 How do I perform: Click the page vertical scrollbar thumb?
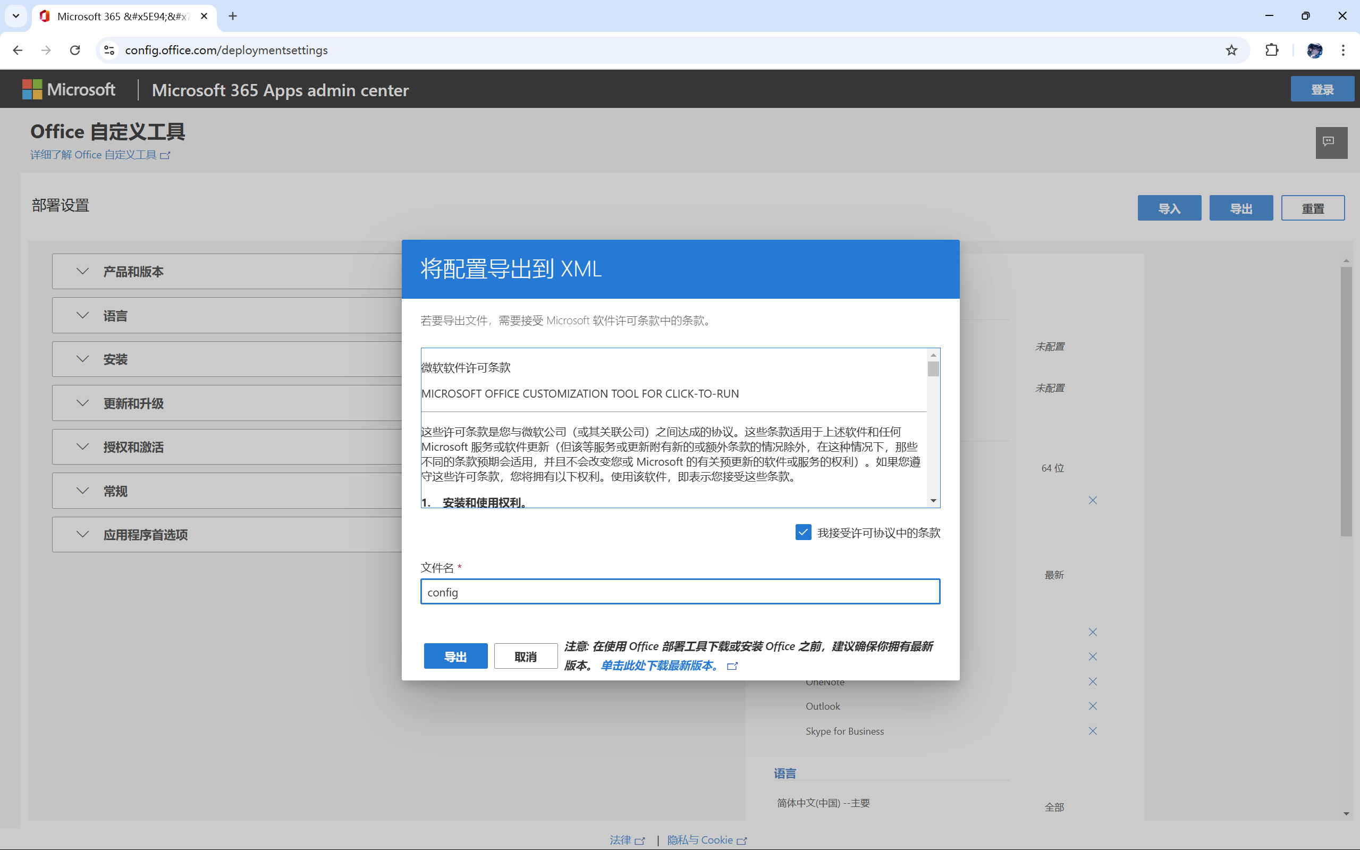(x=1346, y=401)
